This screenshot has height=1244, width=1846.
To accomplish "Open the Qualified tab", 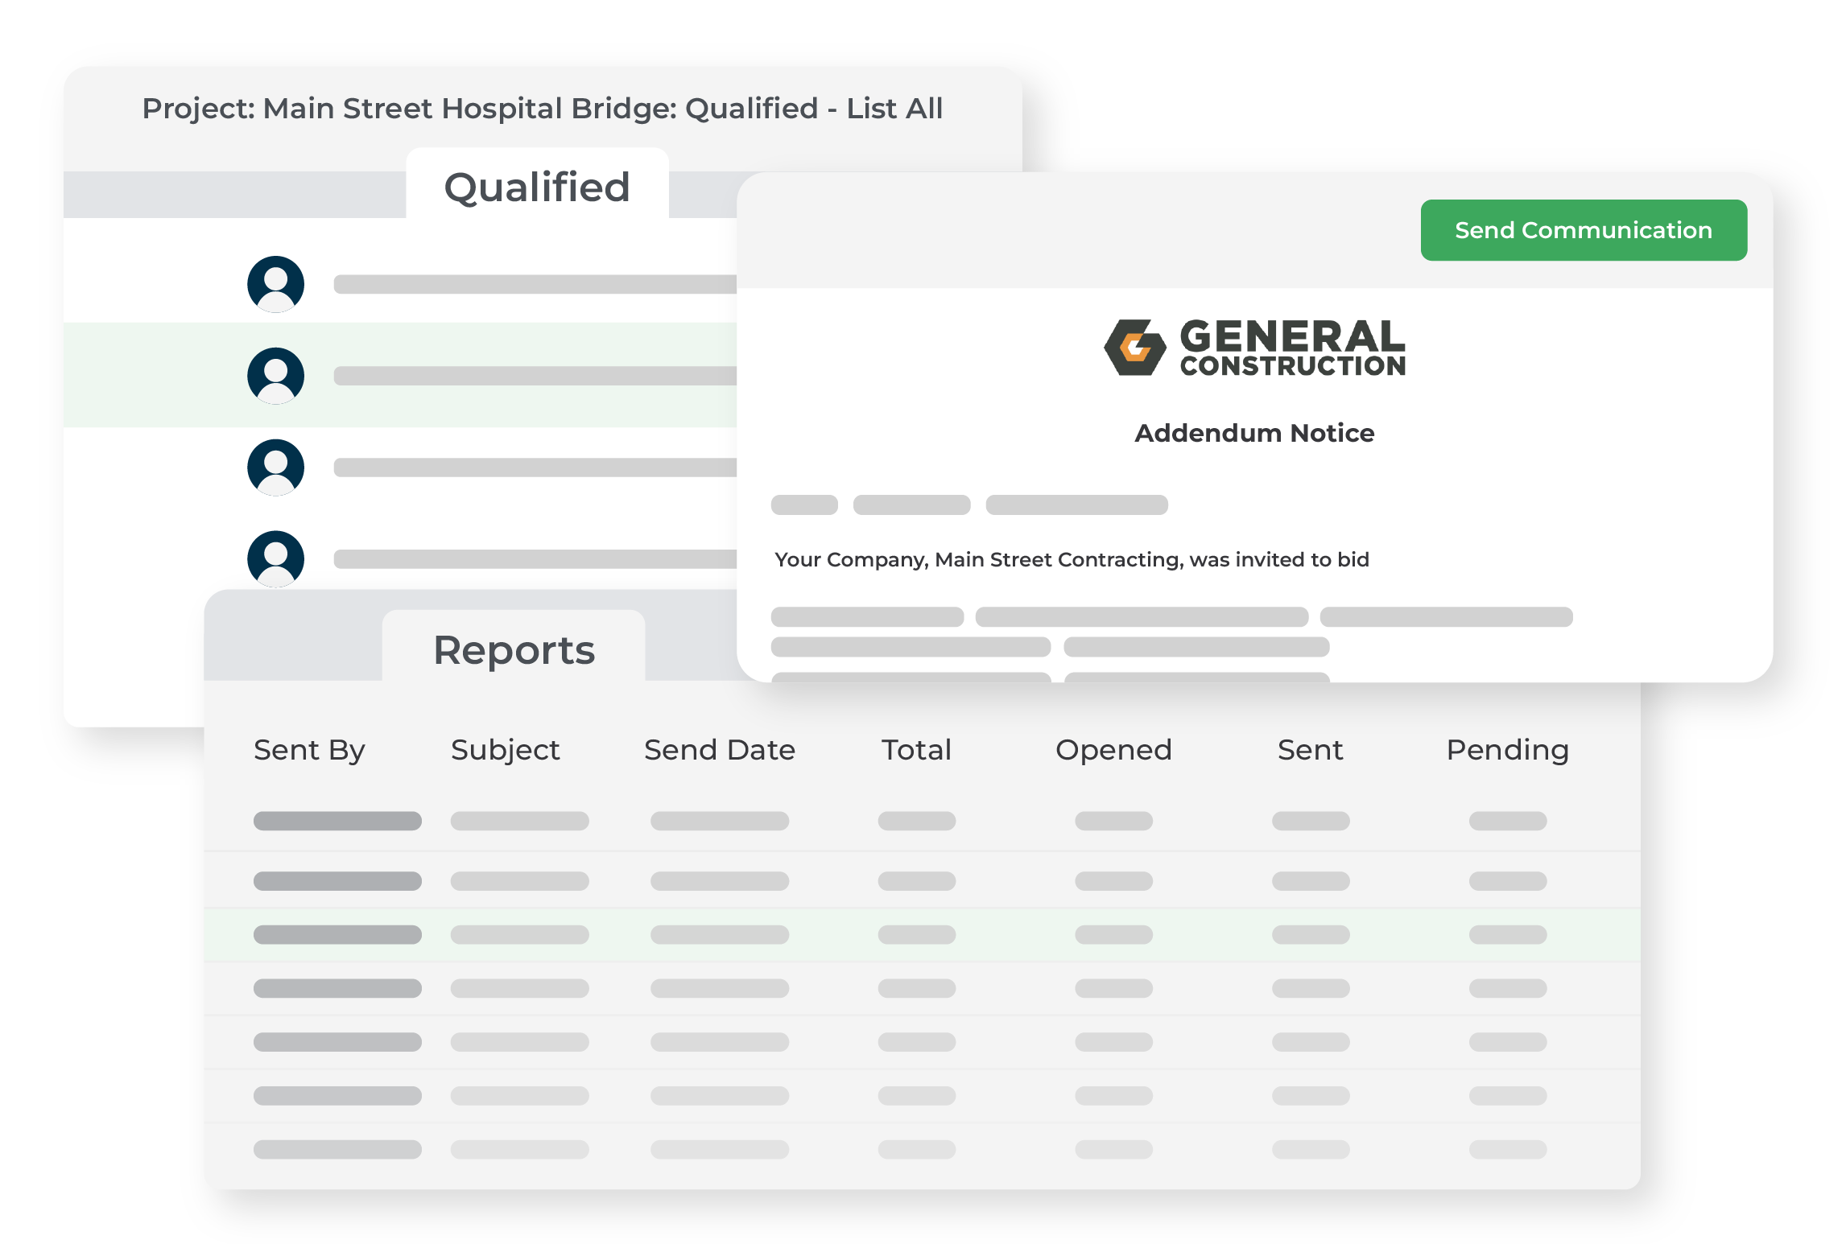I will point(537,185).
